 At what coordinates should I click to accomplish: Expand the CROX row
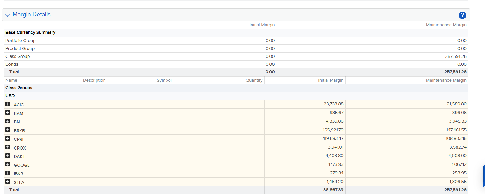tap(8, 147)
